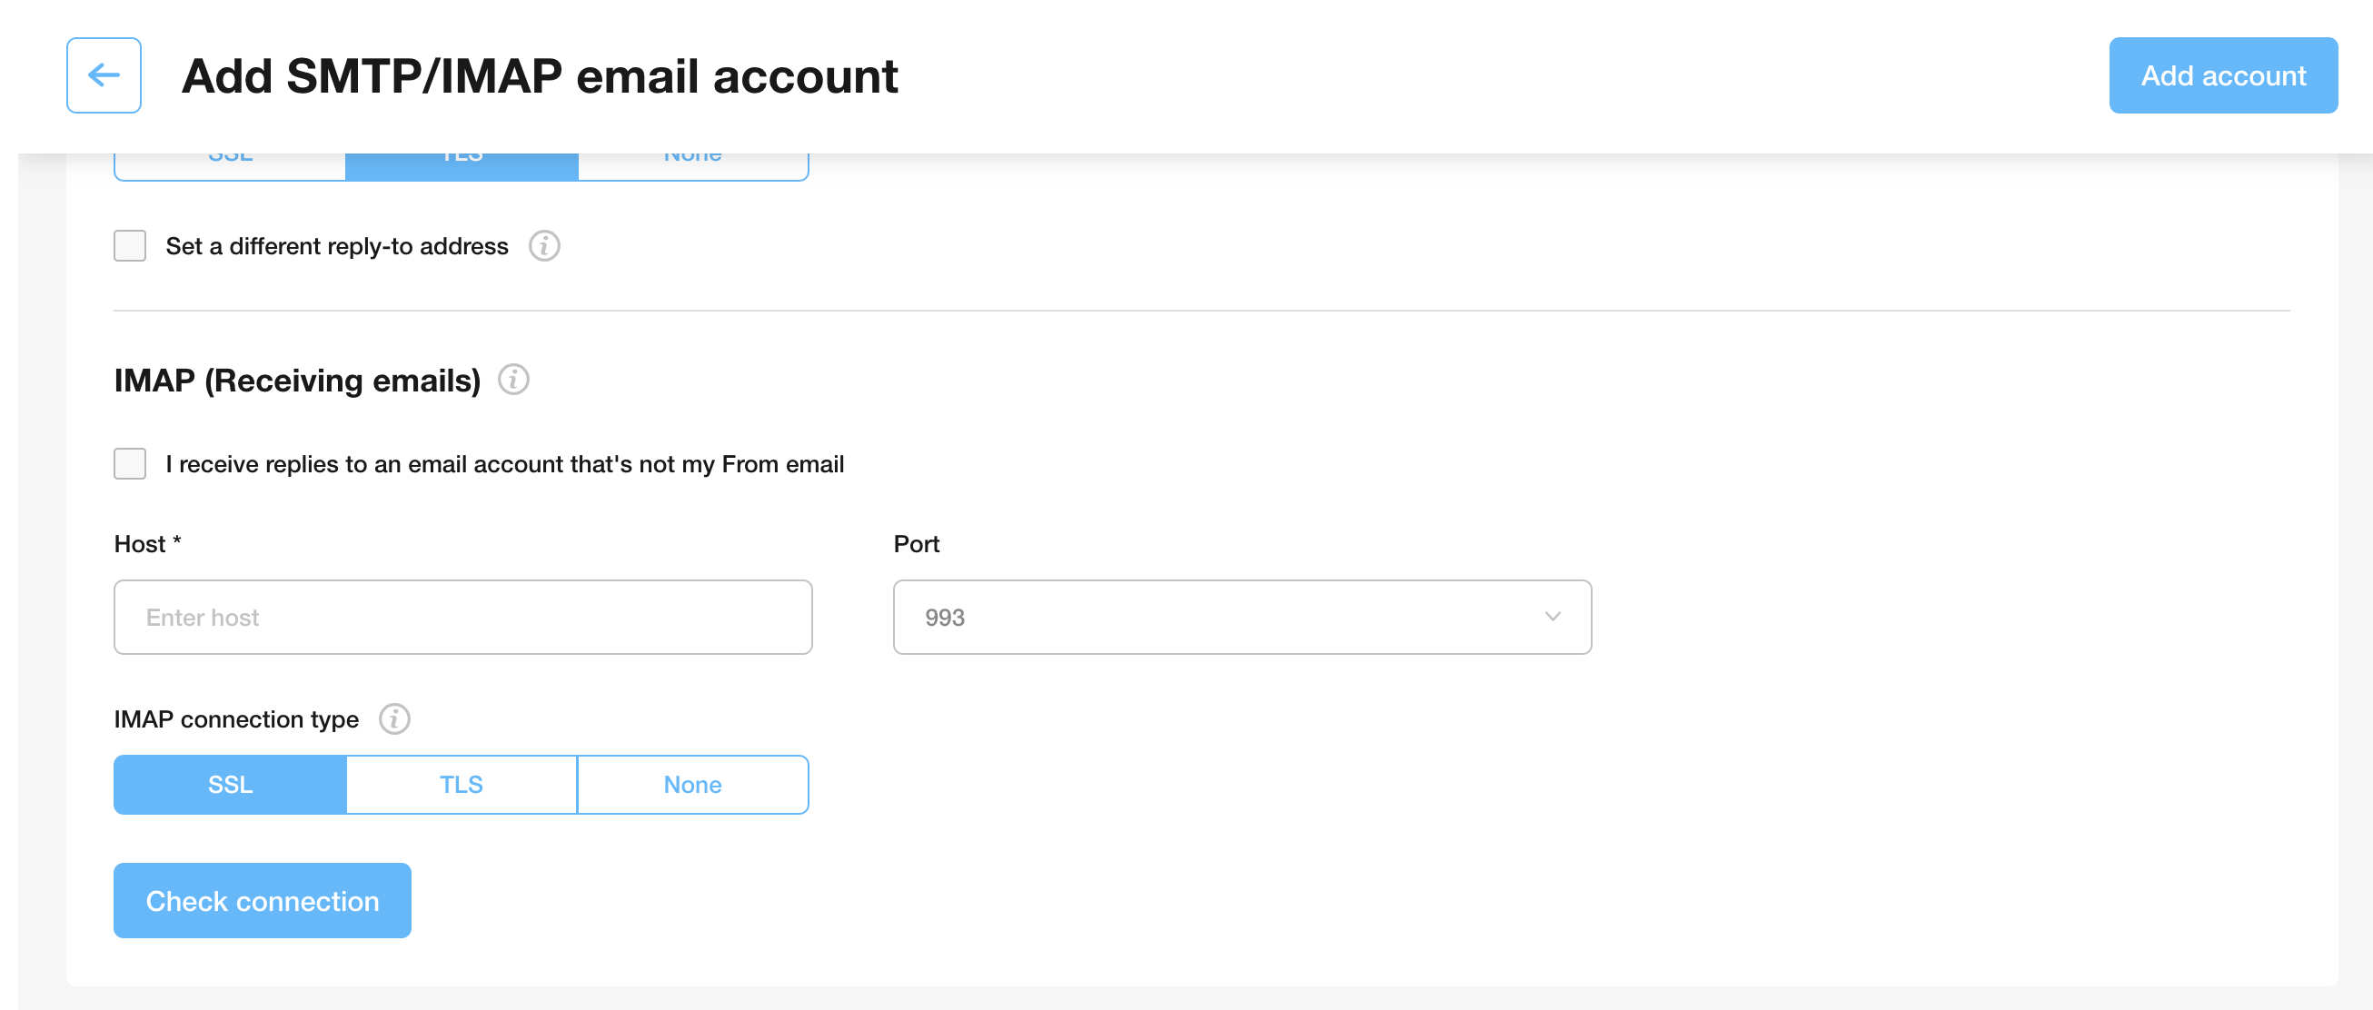This screenshot has width=2373, height=1010.
Task: Click the 'Set a different reply-to address' label text
Action: click(337, 246)
